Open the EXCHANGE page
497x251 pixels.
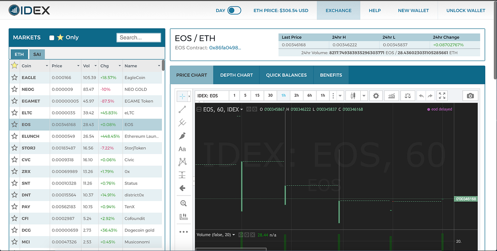[x=339, y=10]
